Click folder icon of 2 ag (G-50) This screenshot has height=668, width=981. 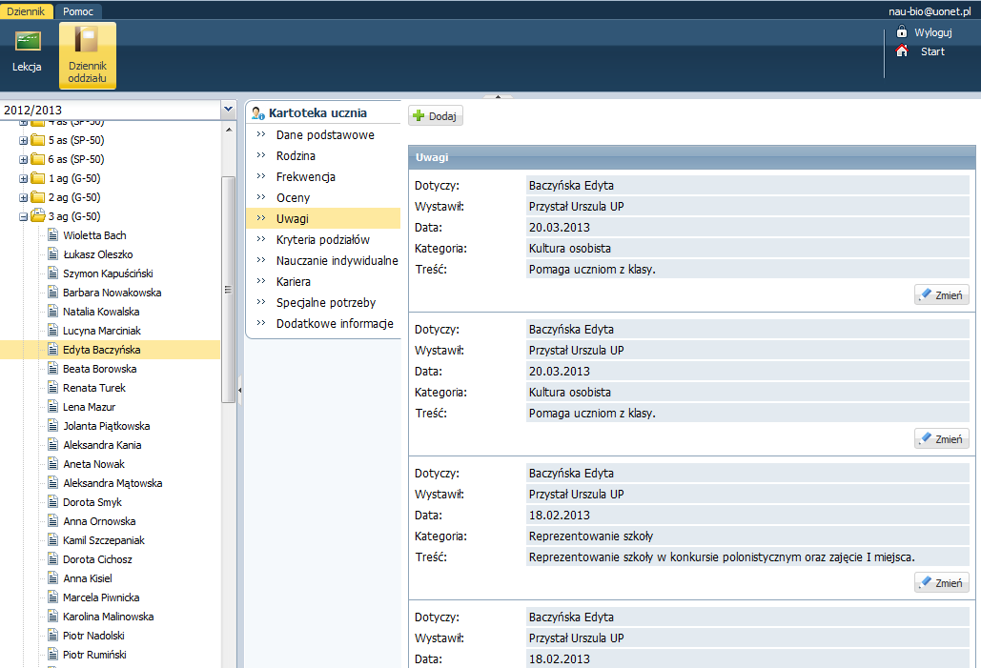(37, 197)
